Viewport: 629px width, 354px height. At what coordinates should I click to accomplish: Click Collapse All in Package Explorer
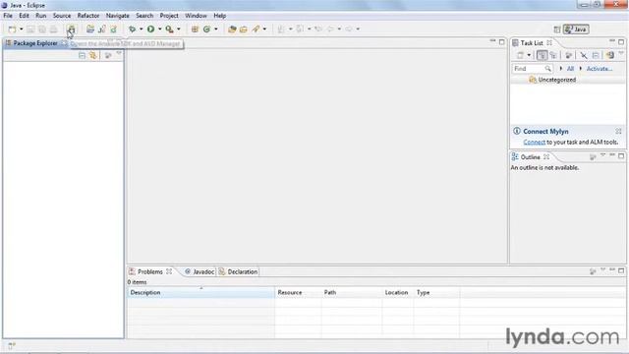tap(82, 56)
